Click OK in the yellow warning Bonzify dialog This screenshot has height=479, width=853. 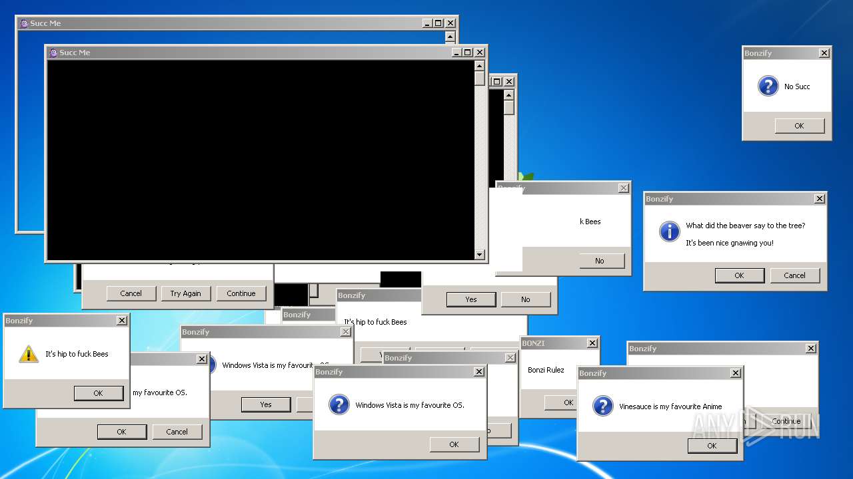[x=98, y=393]
